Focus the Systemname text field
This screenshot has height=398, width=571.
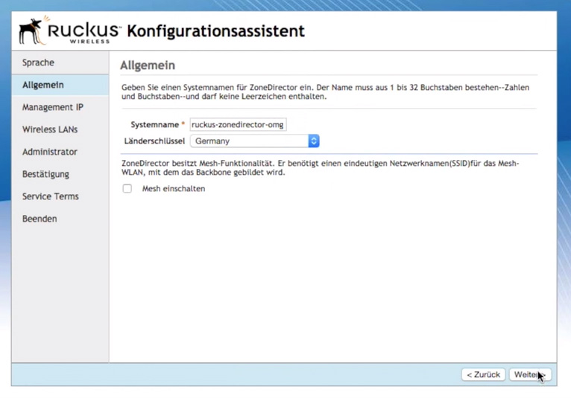click(x=238, y=125)
